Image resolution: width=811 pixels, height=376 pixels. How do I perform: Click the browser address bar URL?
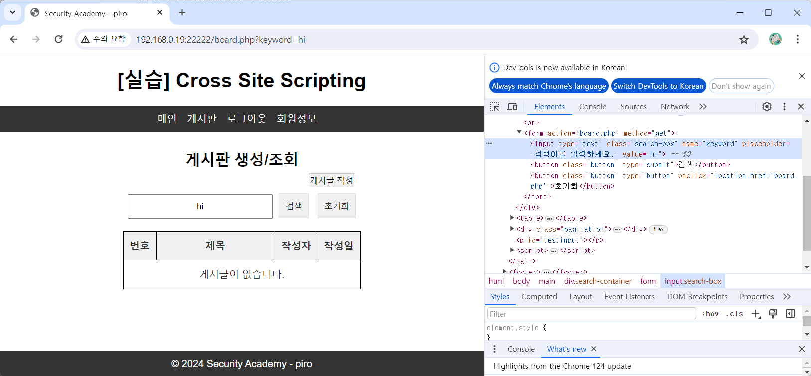point(220,39)
